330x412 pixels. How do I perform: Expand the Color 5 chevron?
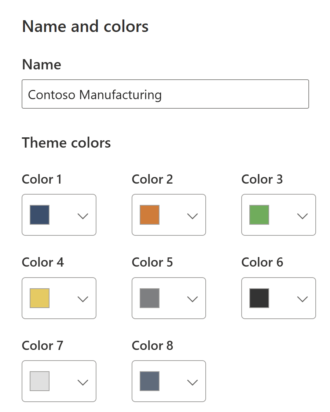(192, 299)
